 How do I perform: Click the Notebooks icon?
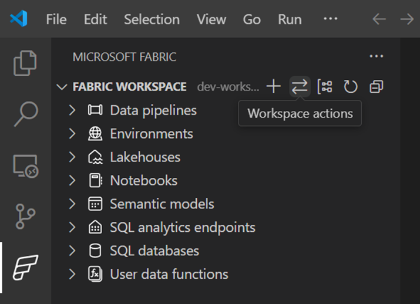pyautogui.click(x=95, y=180)
